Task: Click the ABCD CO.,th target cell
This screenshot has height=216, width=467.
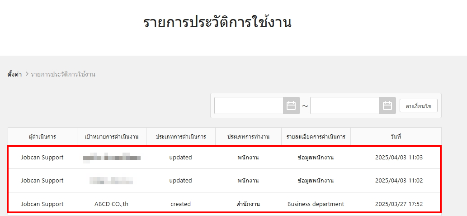Action: coord(112,204)
